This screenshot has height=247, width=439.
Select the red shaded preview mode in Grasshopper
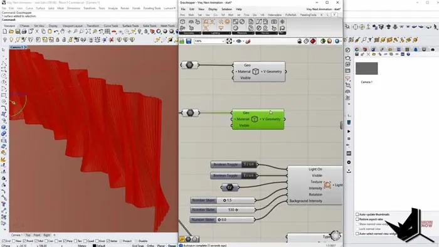(x=313, y=41)
